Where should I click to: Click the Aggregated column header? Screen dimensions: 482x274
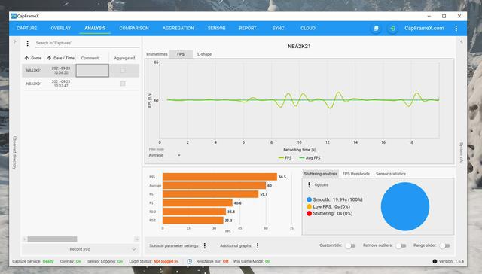124,58
